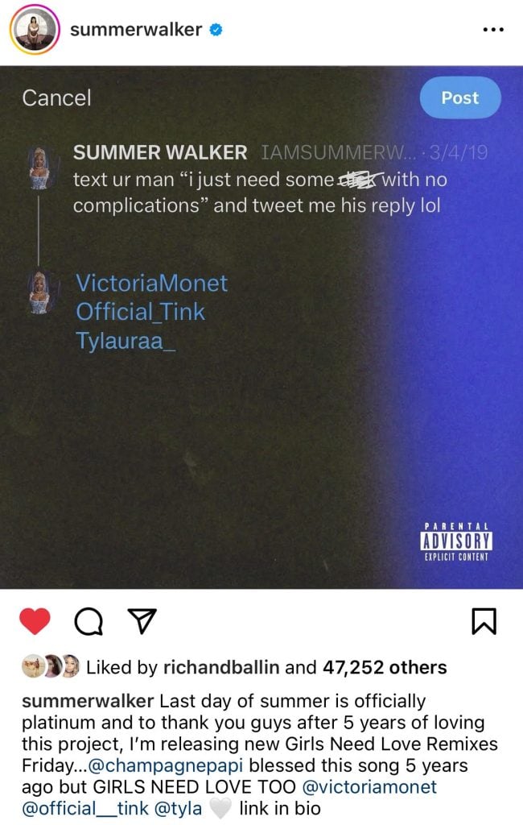
Task: Tap VictoriaMonet handle in image
Action: pos(151,283)
